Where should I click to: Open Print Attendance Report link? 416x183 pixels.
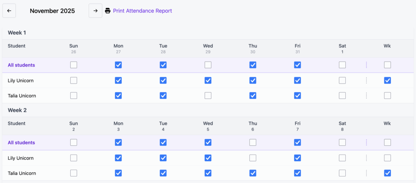pos(142,11)
